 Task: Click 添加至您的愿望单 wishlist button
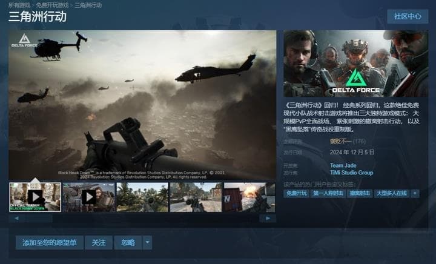tap(50, 243)
